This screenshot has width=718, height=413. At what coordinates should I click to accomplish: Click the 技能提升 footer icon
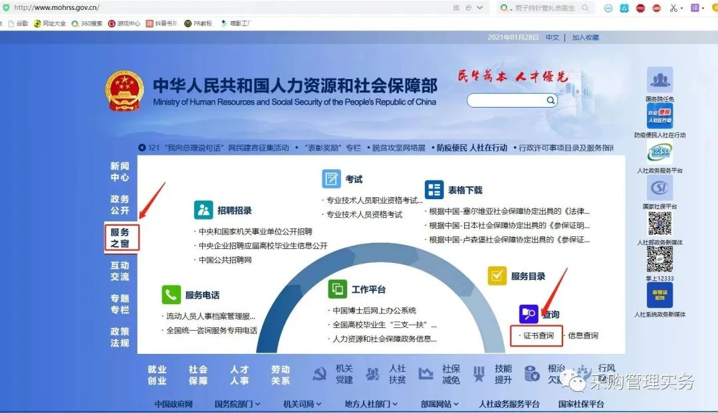click(x=480, y=374)
